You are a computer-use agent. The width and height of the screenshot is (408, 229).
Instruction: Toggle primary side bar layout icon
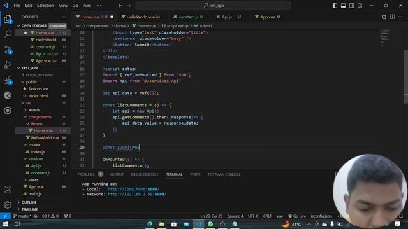tap(335, 6)
